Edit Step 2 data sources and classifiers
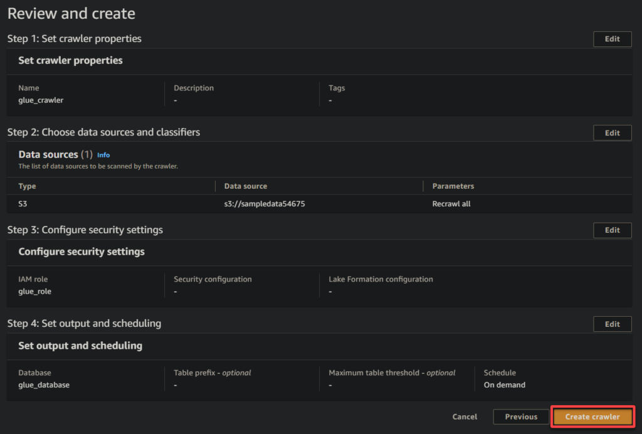The height and width of the screenshot is (434, 642). (612, 132)
